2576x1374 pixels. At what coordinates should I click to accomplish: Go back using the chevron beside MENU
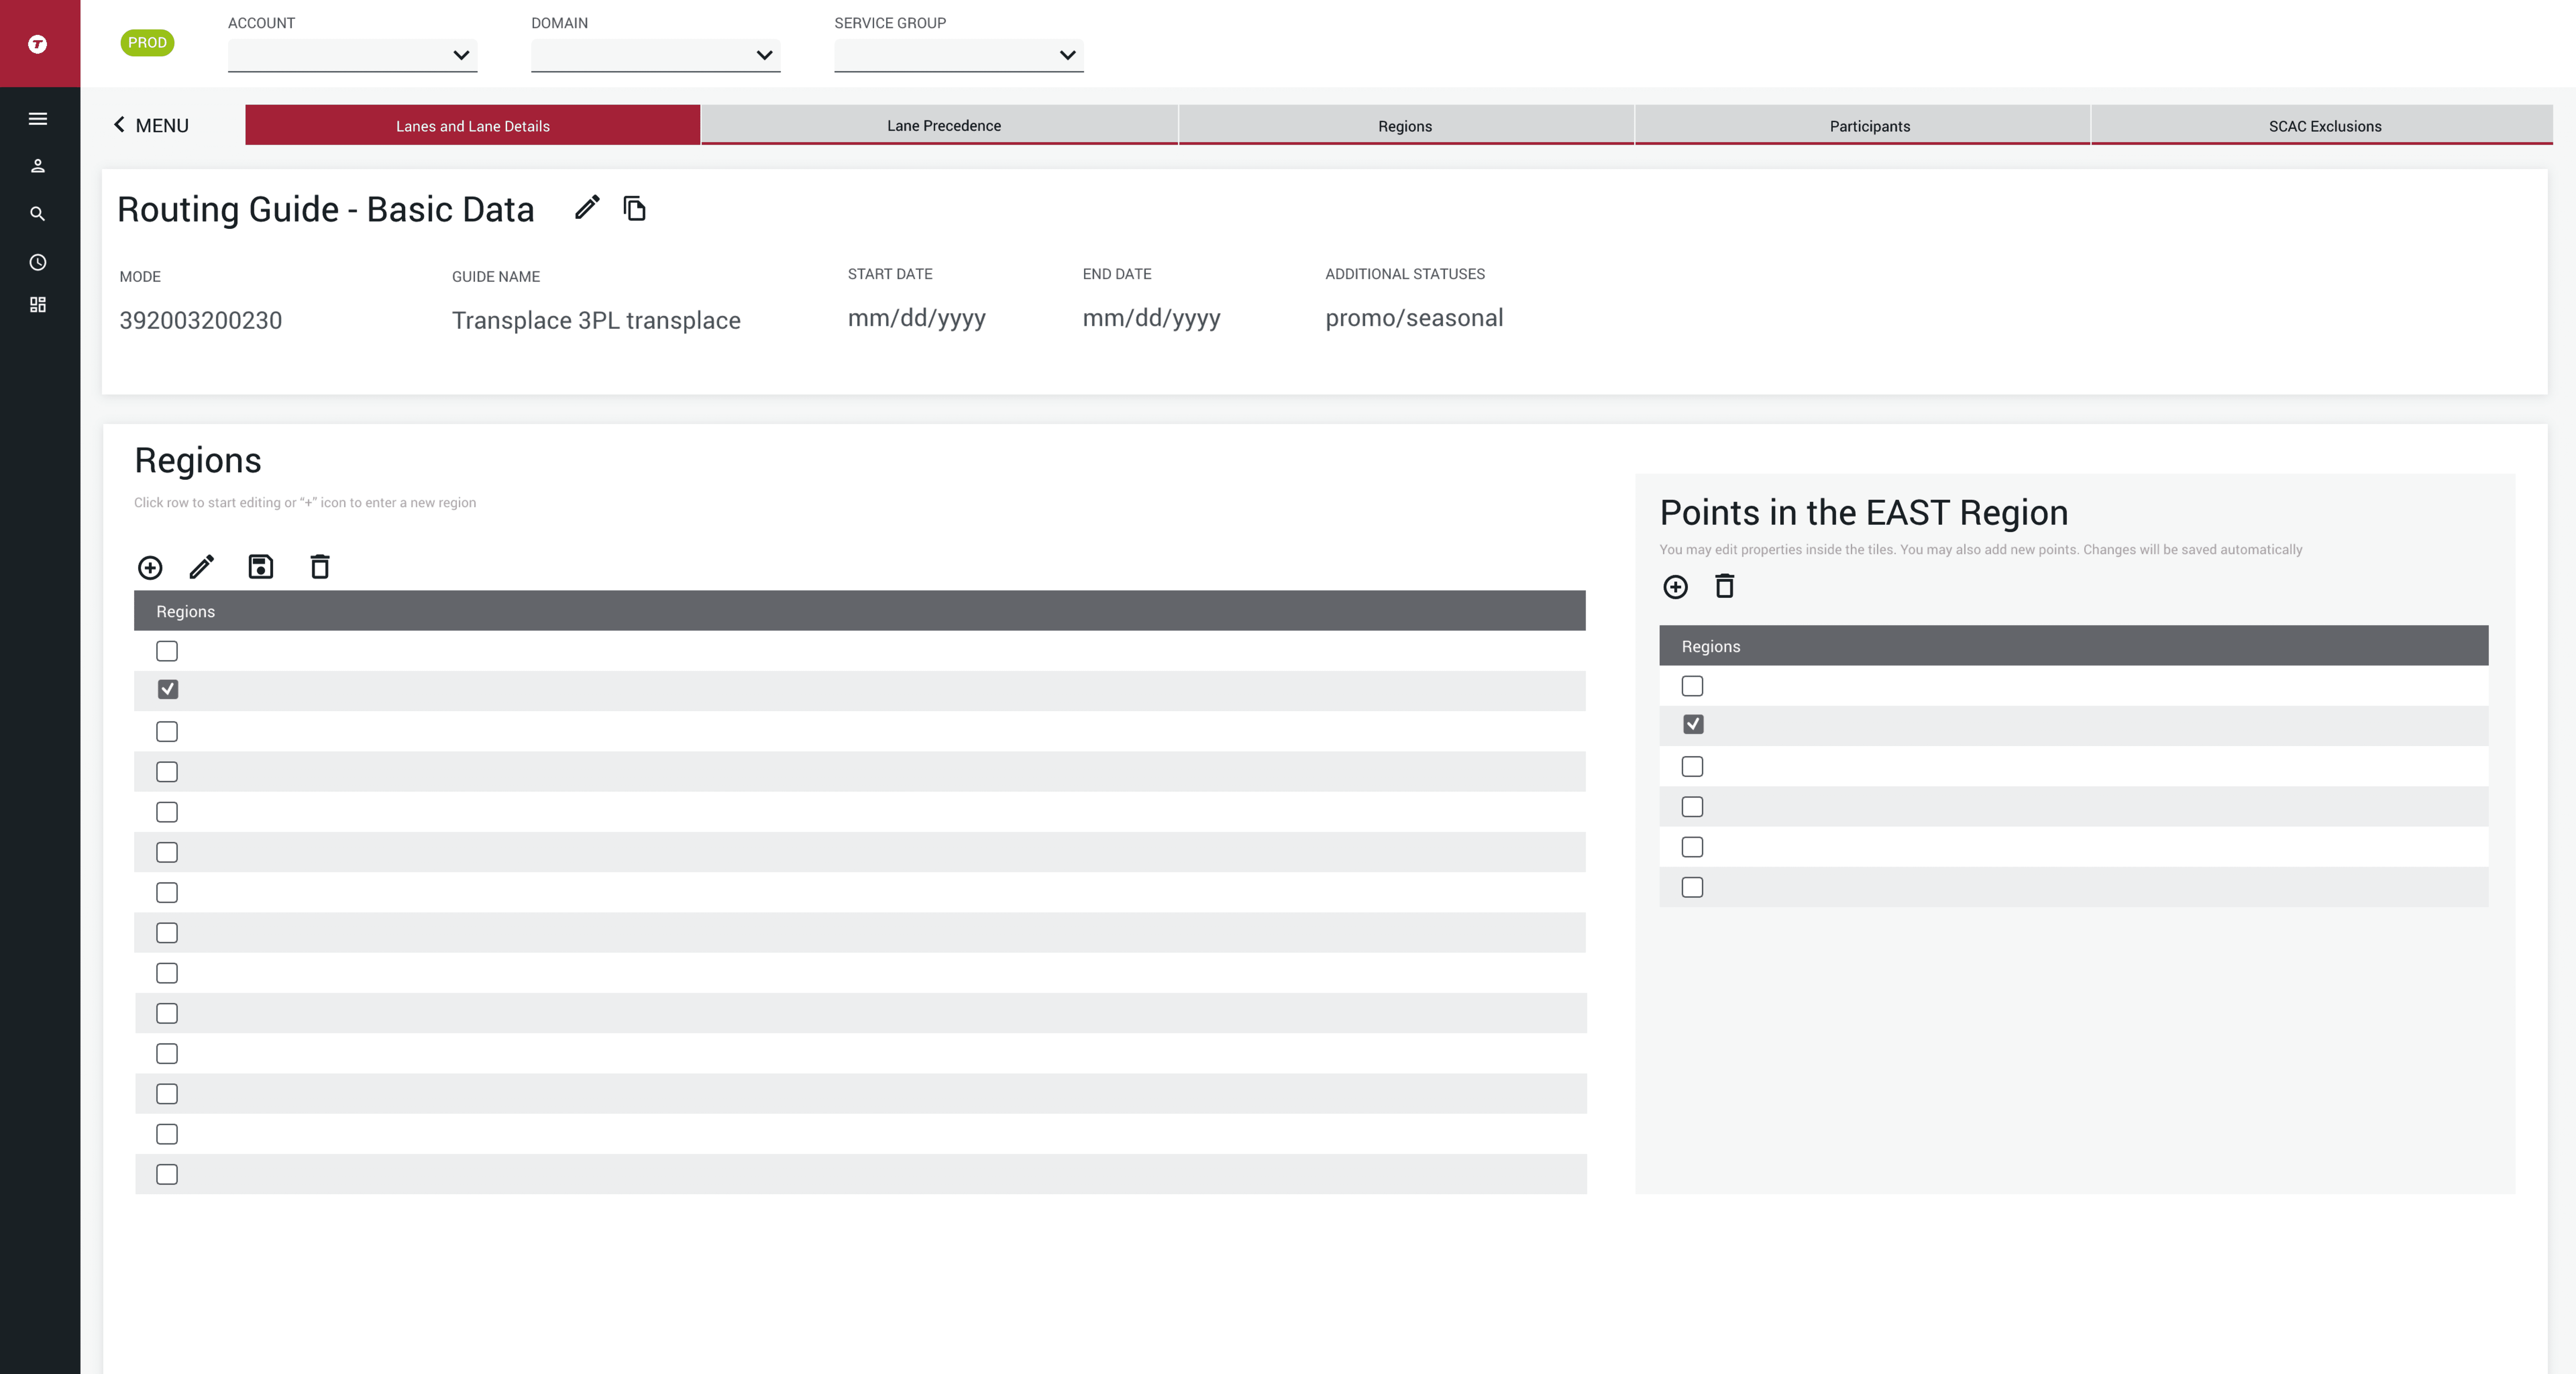click(x=119, y=125)
